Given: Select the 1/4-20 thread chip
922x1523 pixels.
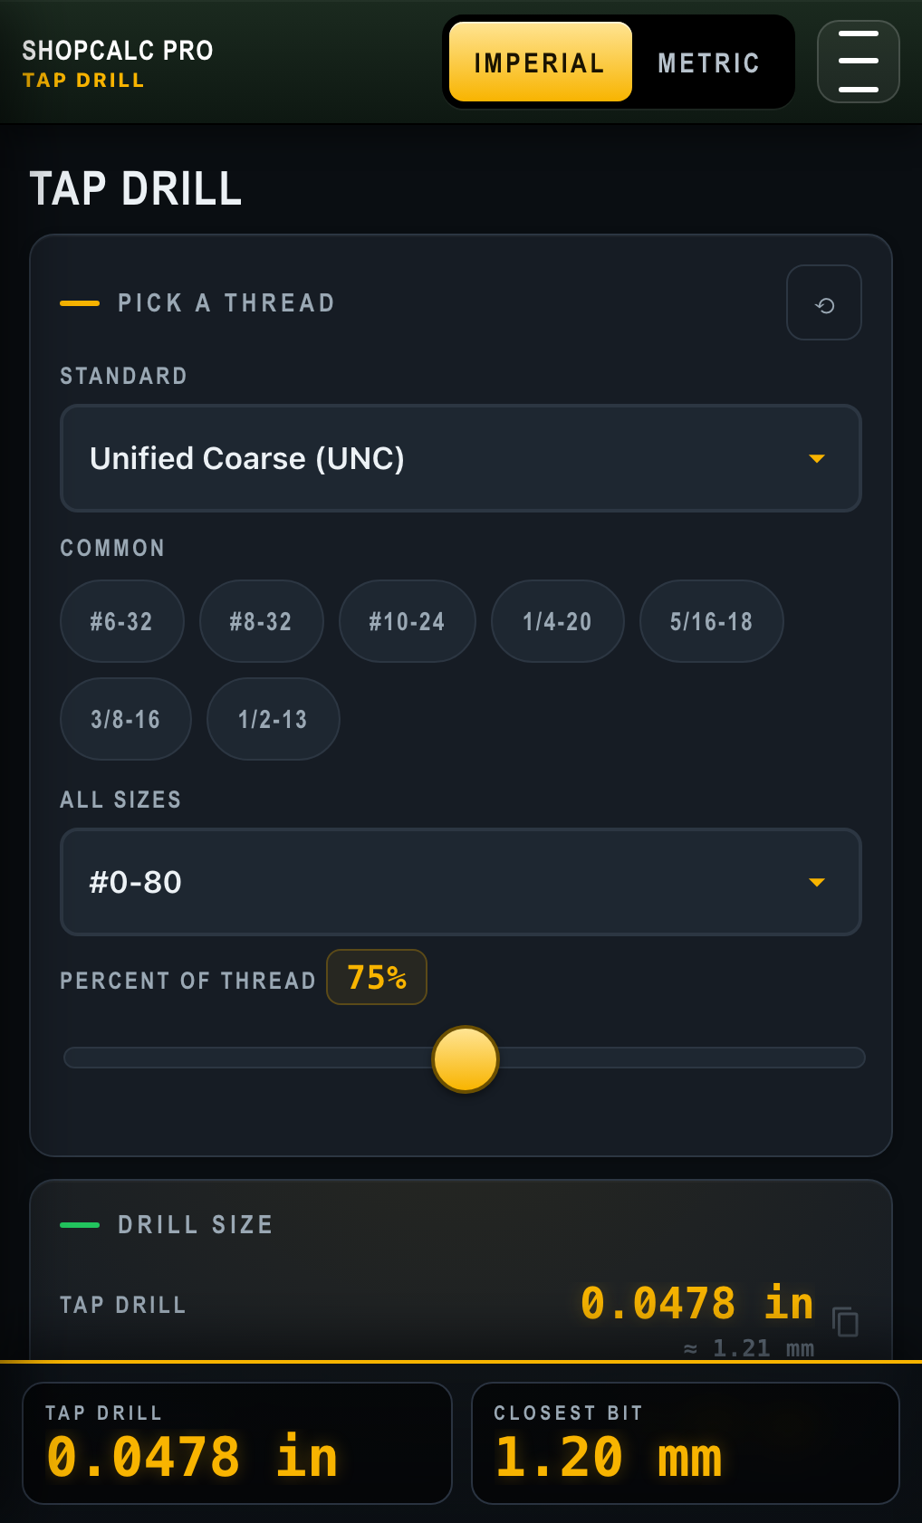Looking at the screenshot, I should coord(557,621).
